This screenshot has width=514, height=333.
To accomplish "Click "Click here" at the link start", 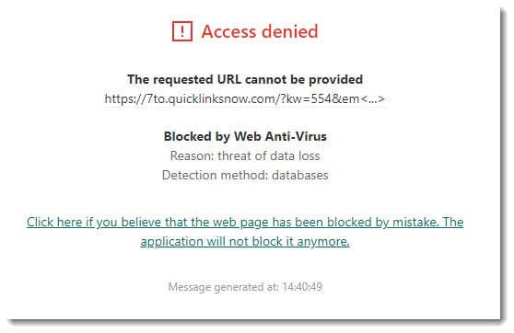I will click(x=54, y=222).
